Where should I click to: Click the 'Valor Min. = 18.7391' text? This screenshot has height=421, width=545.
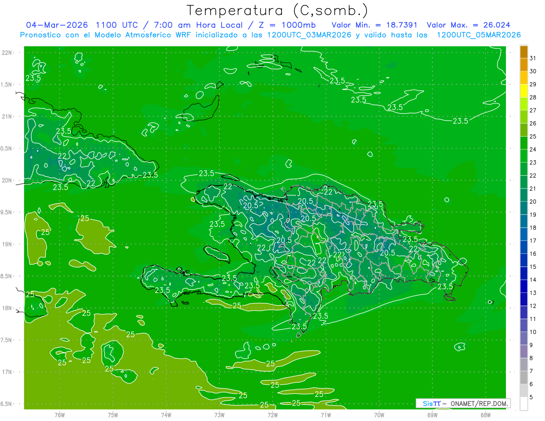pos(375,25)
